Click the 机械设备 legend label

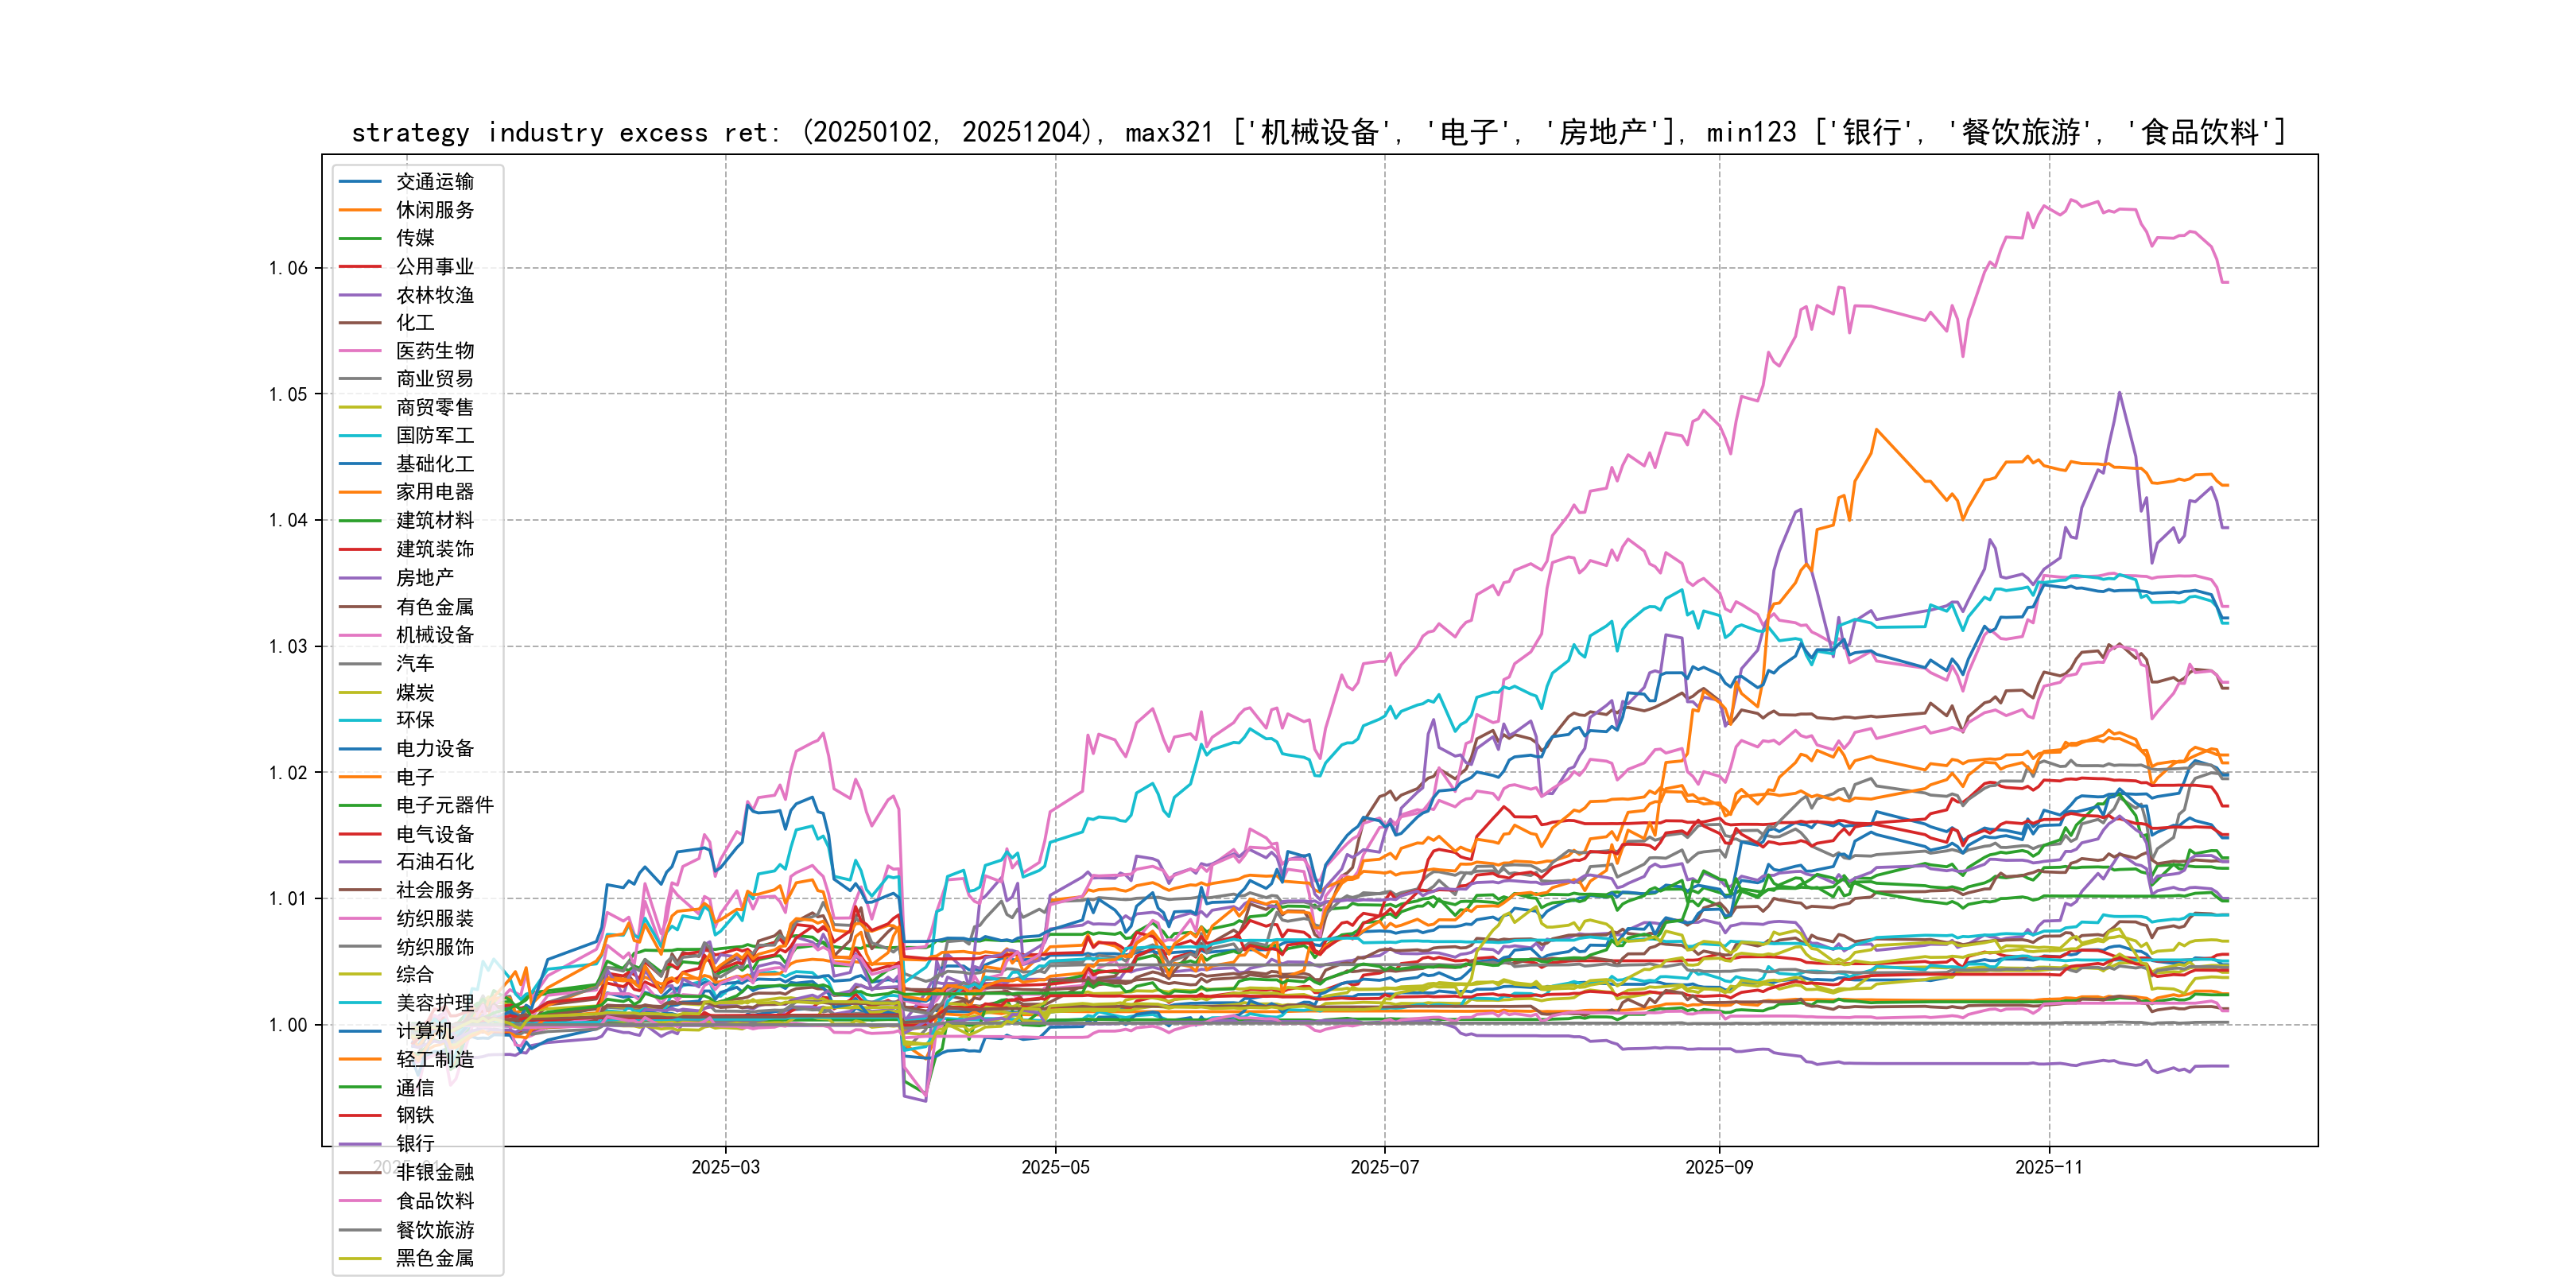click(434, 634)
